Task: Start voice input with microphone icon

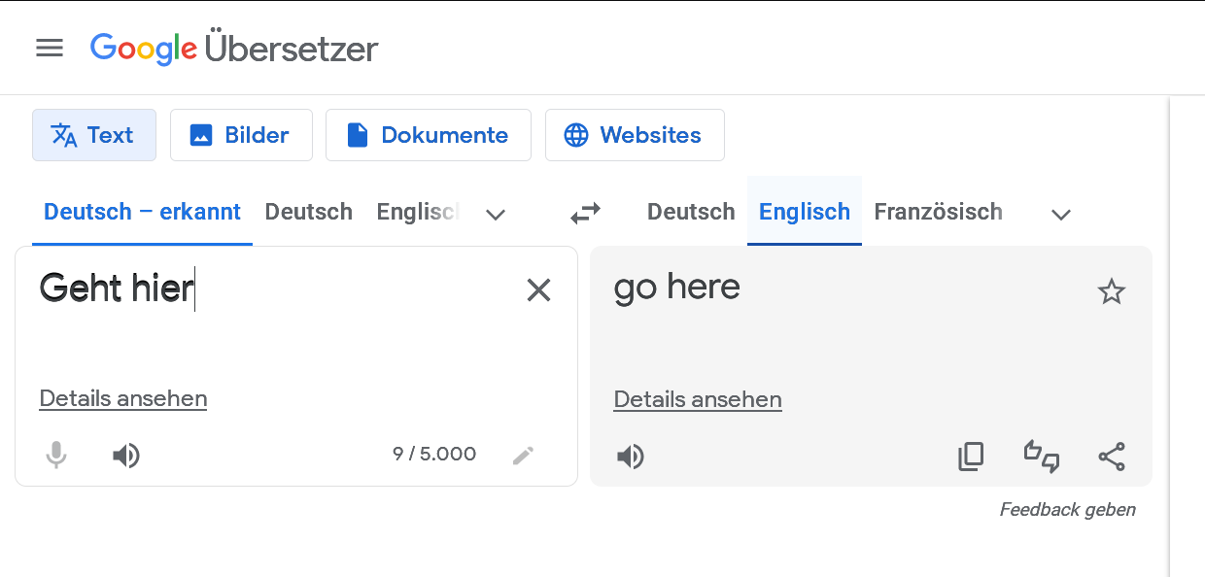Action: (x=56, y=455)
